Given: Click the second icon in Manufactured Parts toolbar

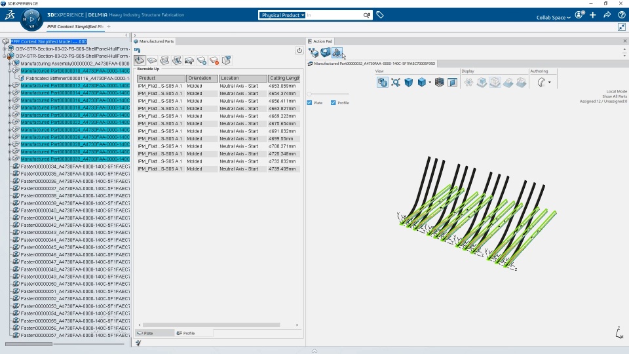Looking at the screenshot, I should point(152,60).
